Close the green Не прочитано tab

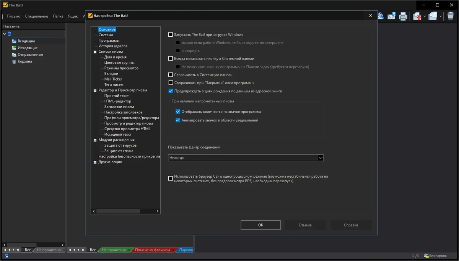tap(129, 250)
